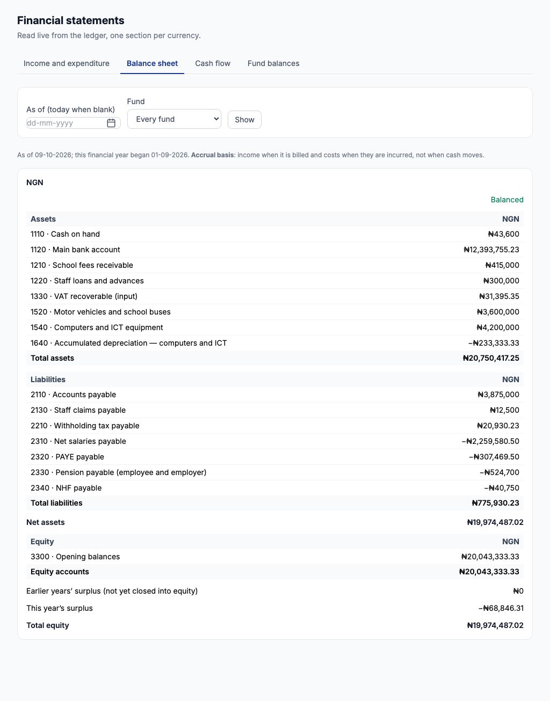Select the Balance sheet tab
This screenshot has width=550, height=701.
pos(152,63)
